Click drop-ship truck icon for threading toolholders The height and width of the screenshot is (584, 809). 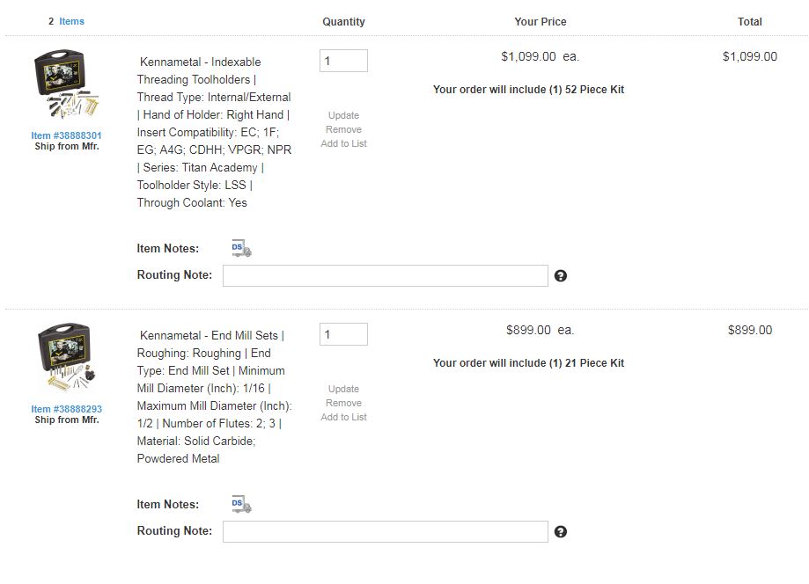pyautogui.click(x=241, y=249)
